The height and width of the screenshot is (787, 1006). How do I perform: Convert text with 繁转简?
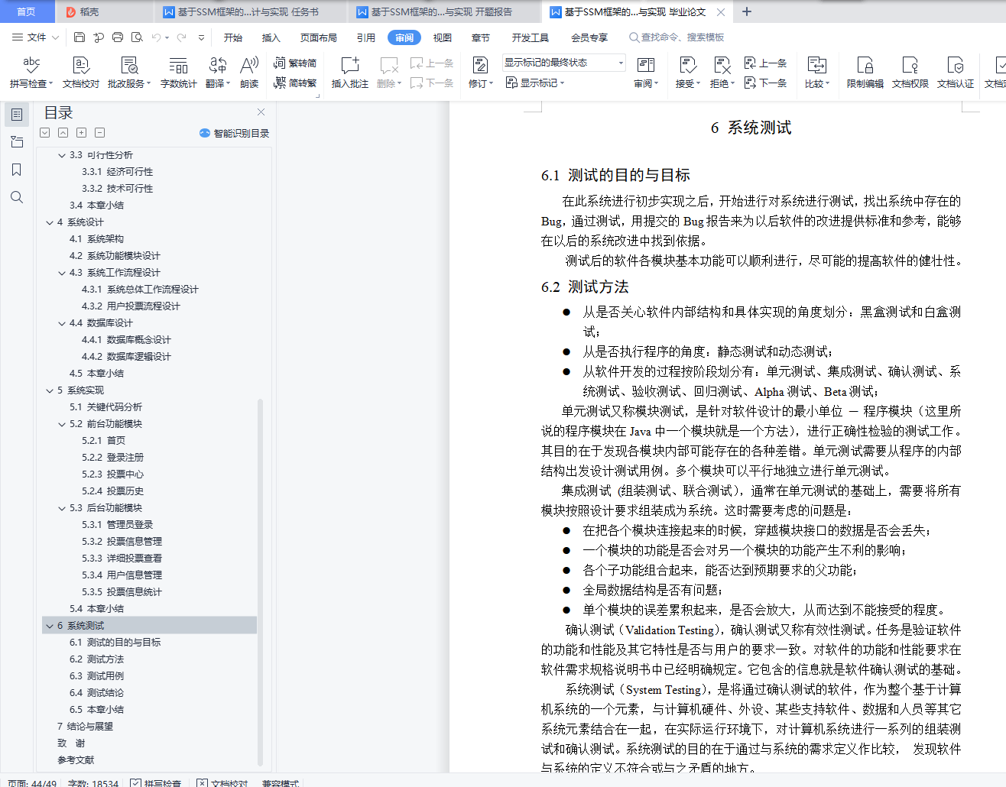pyautogui.click(x=295, y=63)
